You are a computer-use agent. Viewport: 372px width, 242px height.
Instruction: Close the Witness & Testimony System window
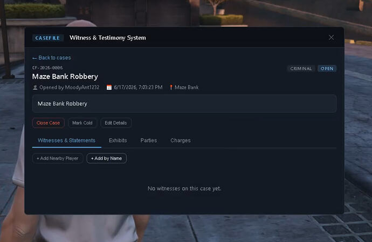(331, 38)
